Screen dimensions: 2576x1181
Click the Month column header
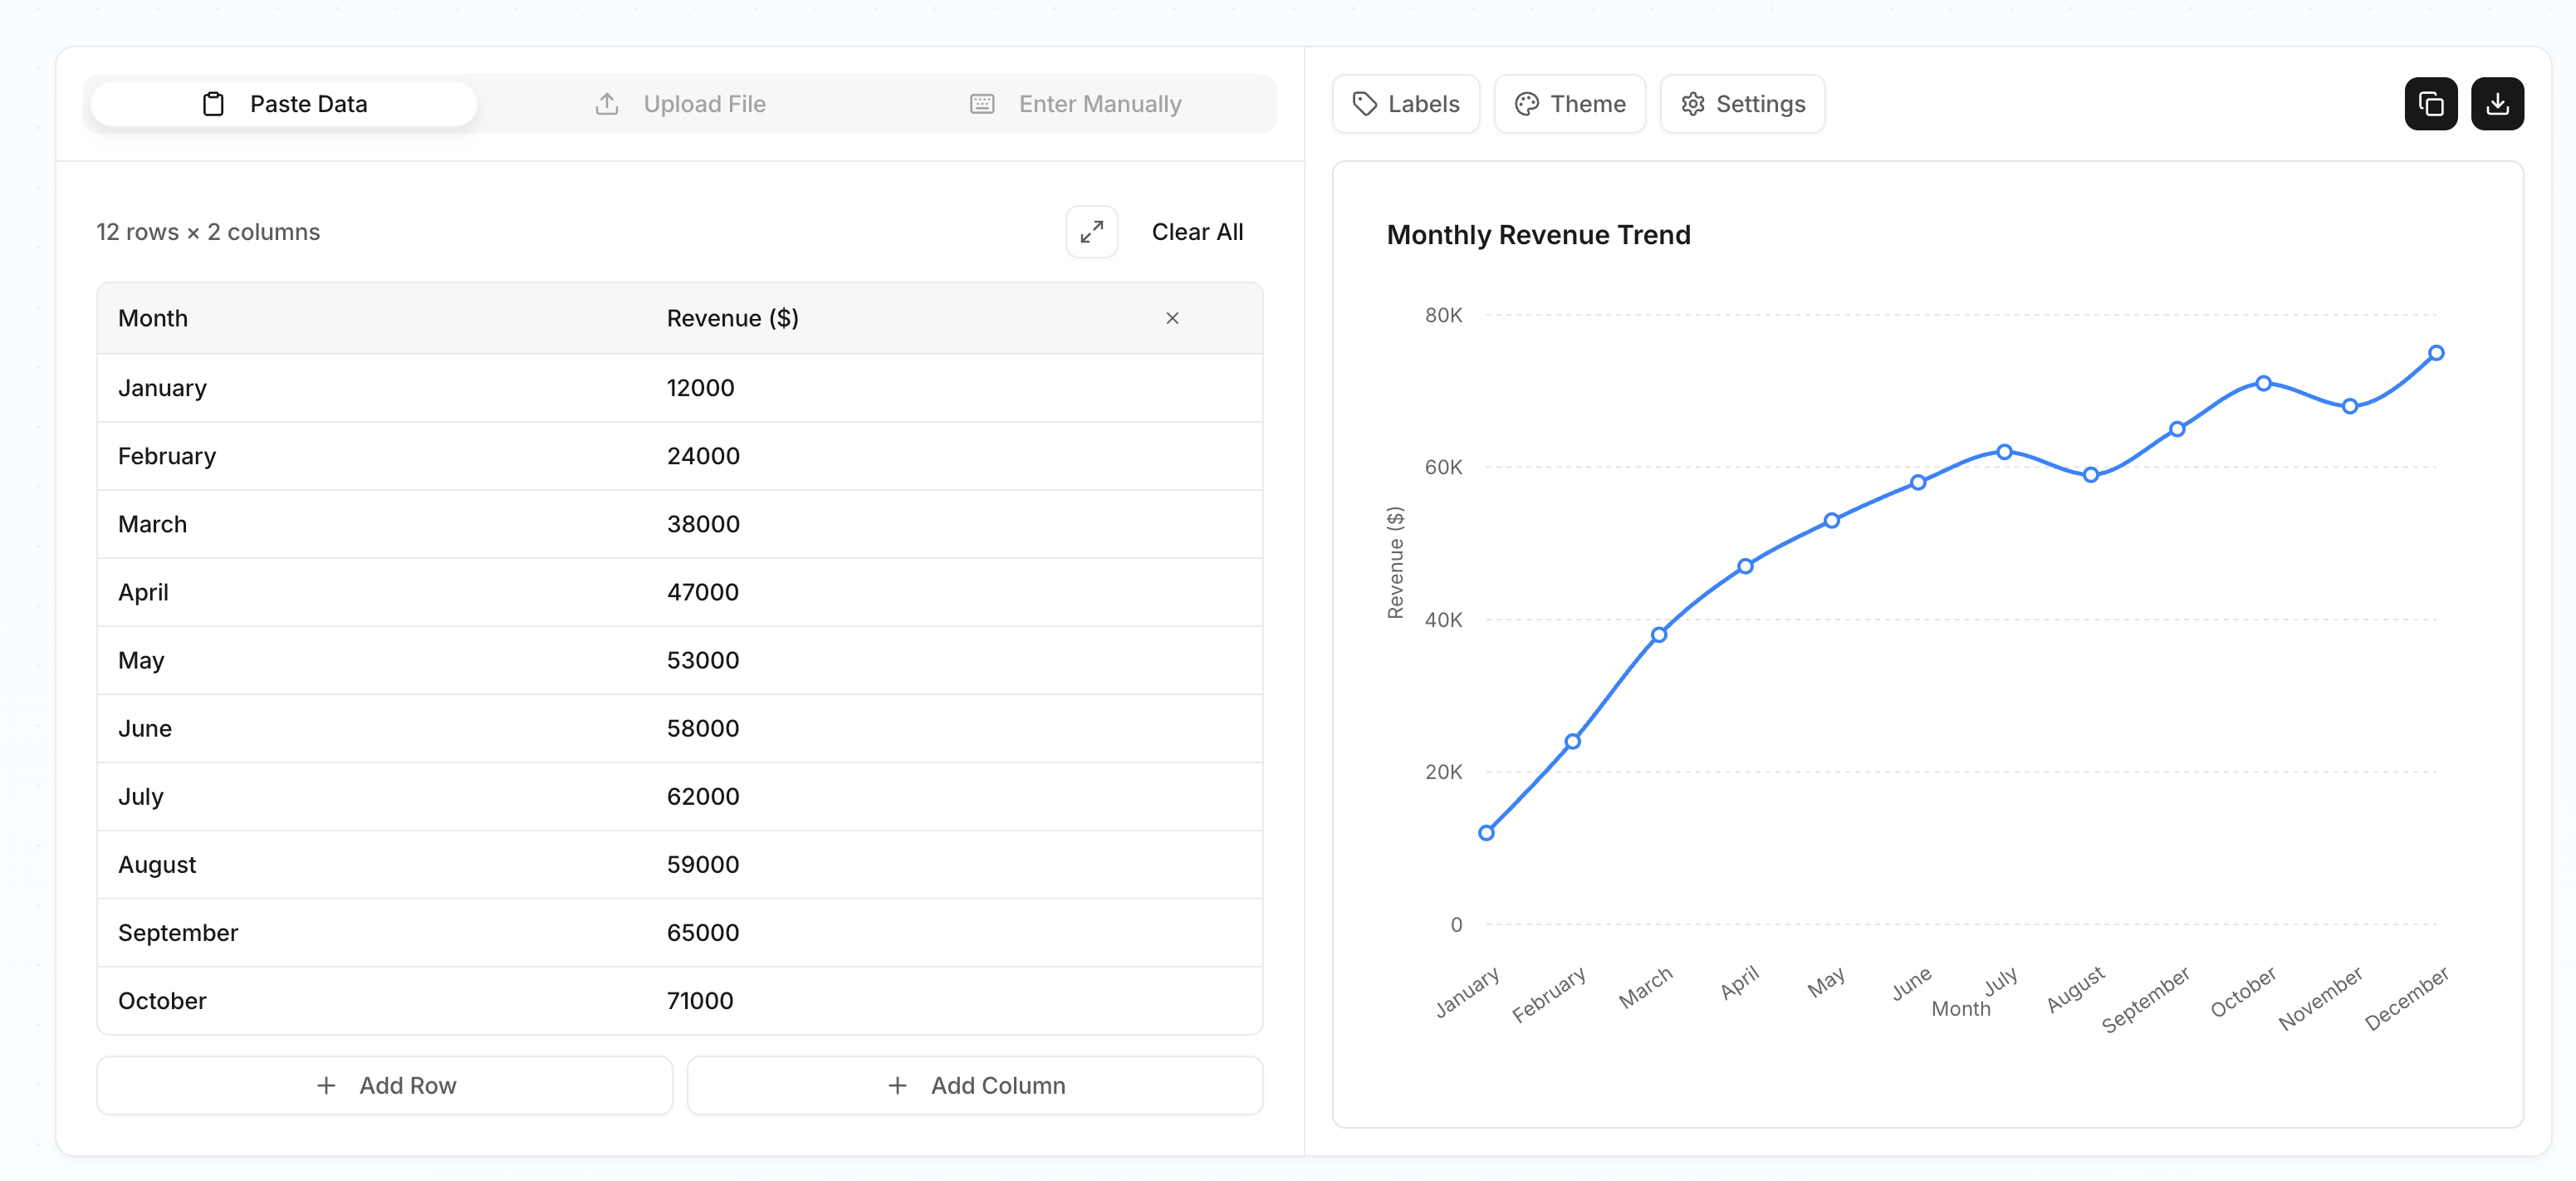click(153, 318)
